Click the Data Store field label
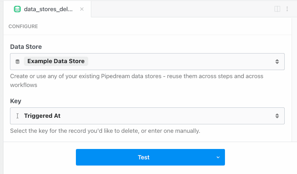 click(x=26, y=47)
